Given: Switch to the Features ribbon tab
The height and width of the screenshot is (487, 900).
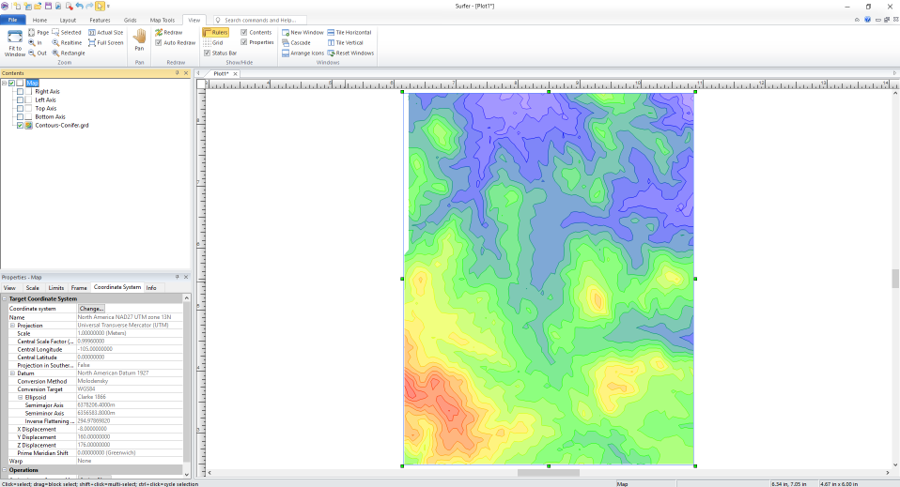Looking at the screenshot, I should coord(100,20).
